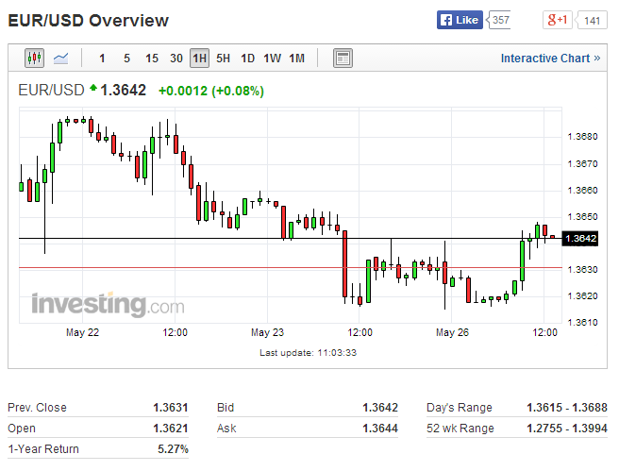Open the technical chart table icon
Screen dimensions: 619x471
343,59
